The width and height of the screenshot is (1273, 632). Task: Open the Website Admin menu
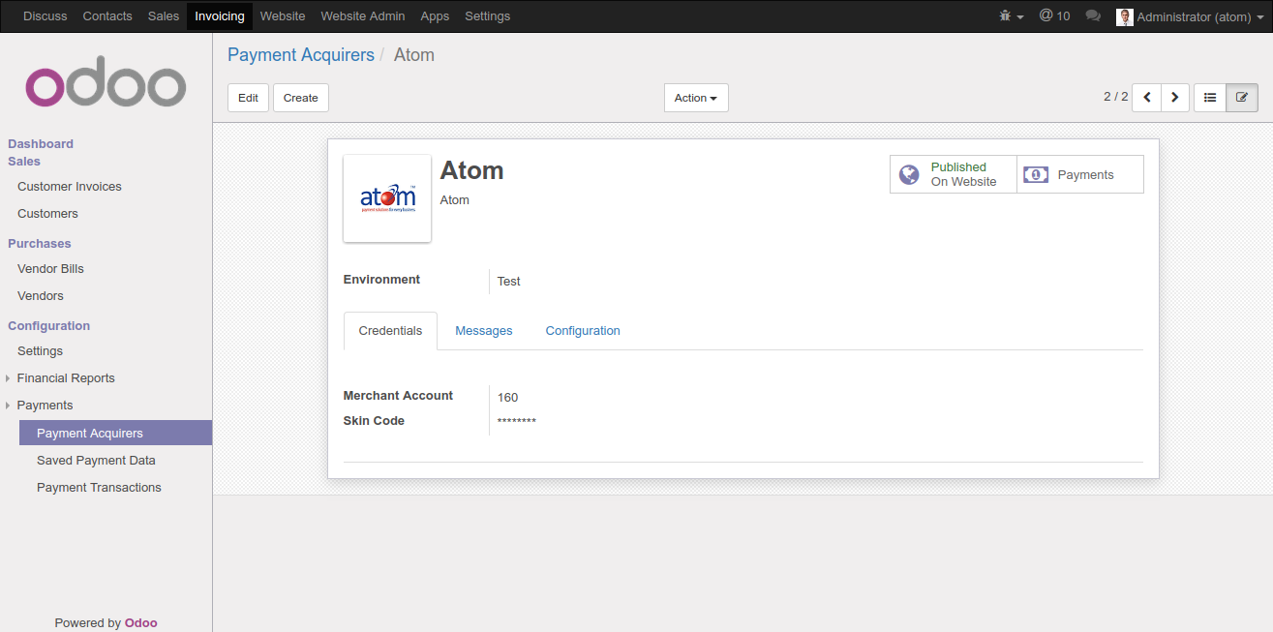363,16
